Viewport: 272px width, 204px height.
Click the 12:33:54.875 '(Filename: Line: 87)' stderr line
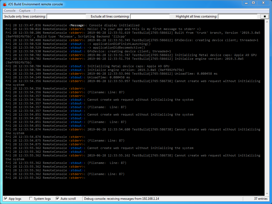65,141
